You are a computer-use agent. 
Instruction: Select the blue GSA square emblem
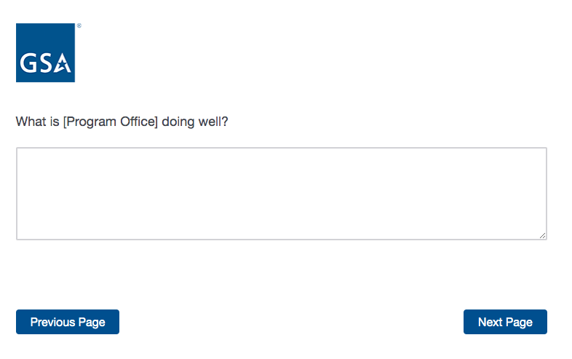(45, 52)
